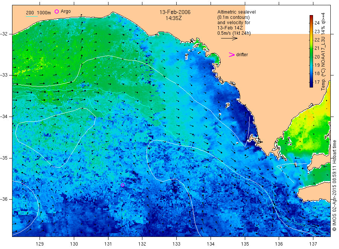The height and width of the screenshot is (249, 339).
Task: Click the colorbar value '21'
Action: coord(317,48)
